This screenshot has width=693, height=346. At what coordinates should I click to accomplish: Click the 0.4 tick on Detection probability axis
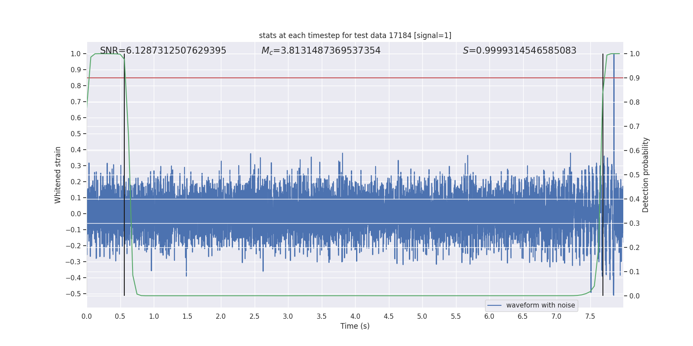click(635, 199)
